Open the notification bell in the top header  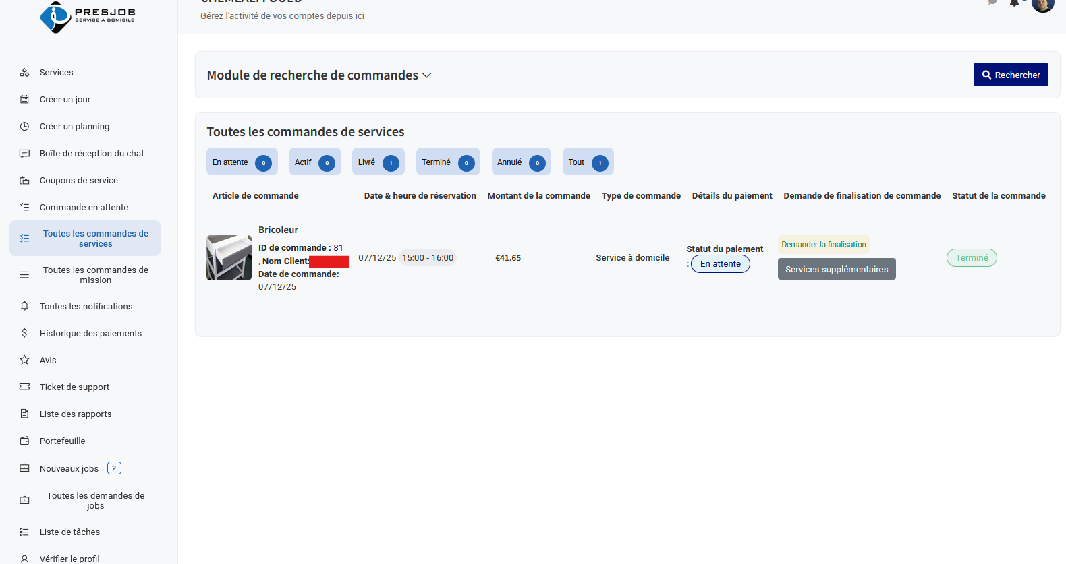tap(1014, 3)
